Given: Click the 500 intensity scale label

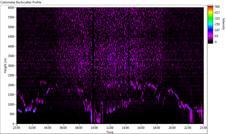Looking at the screenshot, I should (x=217, y=7).
